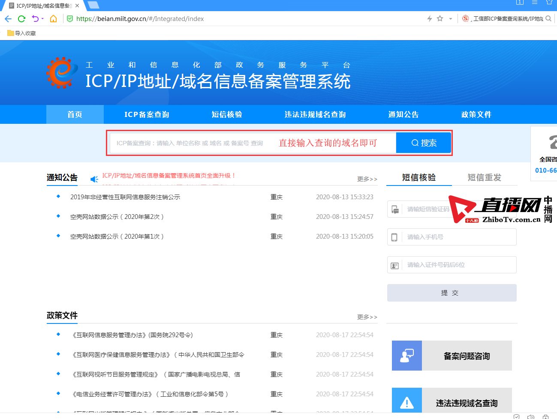Expand the dropdown arrow beside the undo icon
The width and height of the screenshot is (557, 419).
[42, 19]
